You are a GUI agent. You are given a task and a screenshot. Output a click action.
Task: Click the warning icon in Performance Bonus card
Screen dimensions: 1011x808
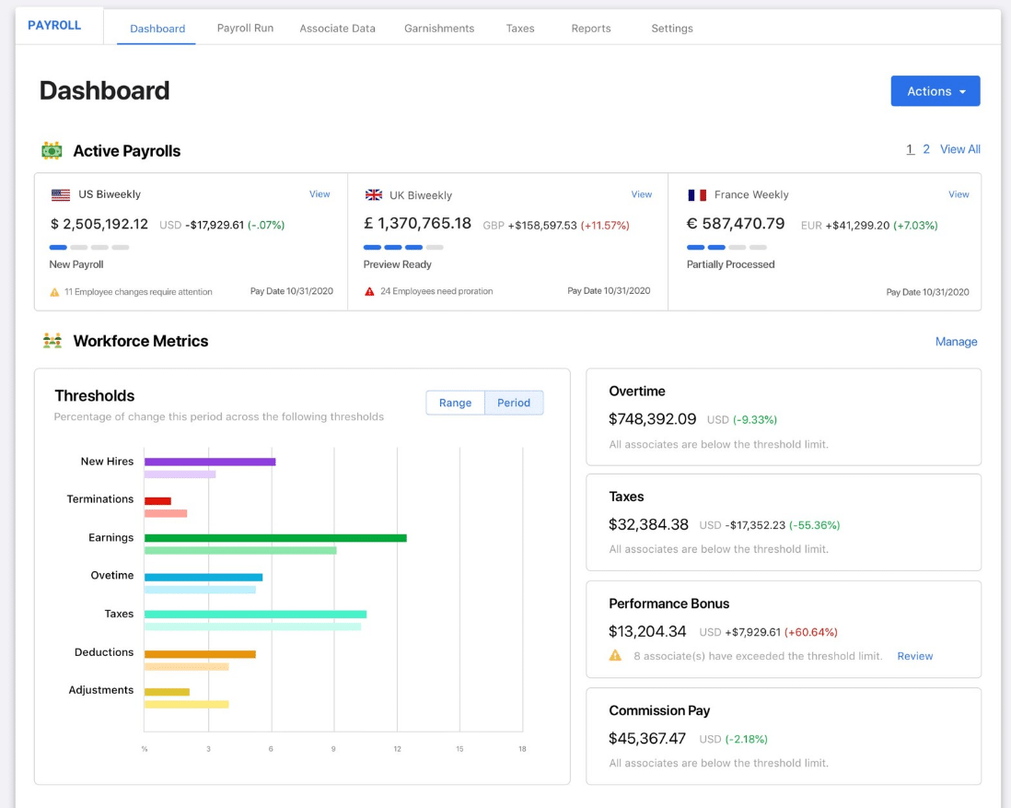[613, 656]
